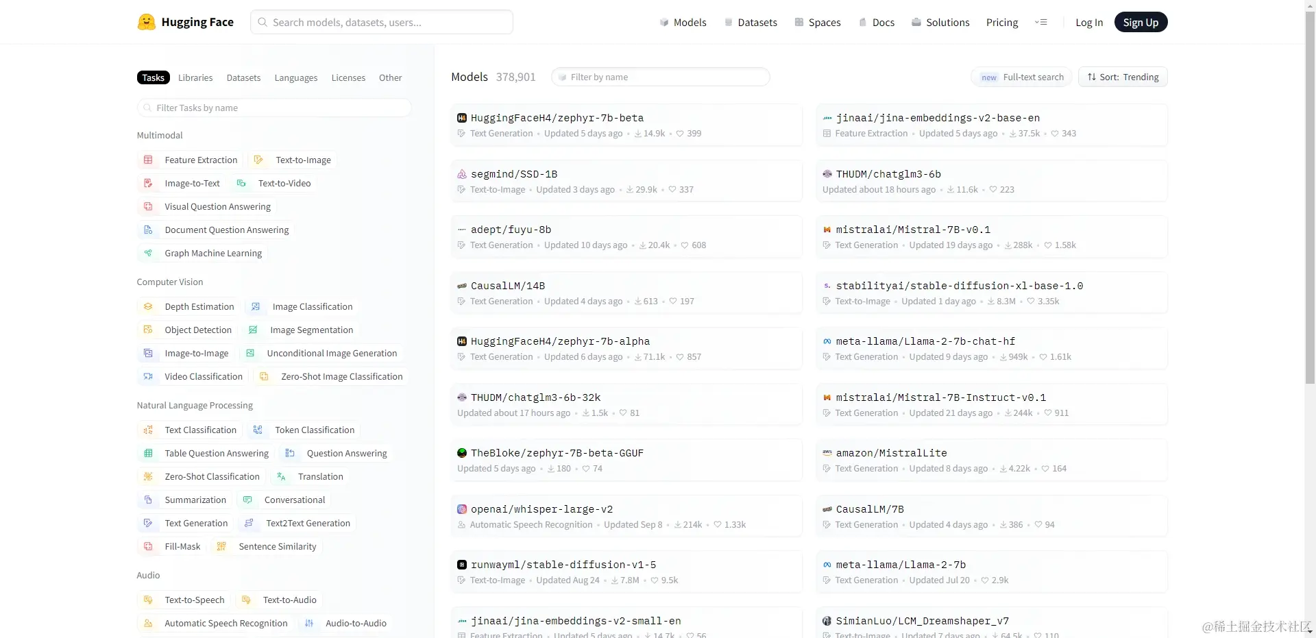
Task: Click the Sign Up button
Action: 1141,22
